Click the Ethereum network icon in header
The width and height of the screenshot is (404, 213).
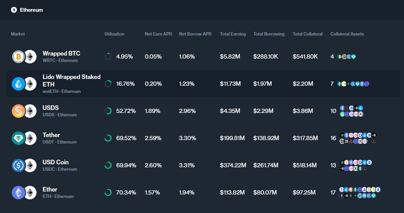click(14, 10)
